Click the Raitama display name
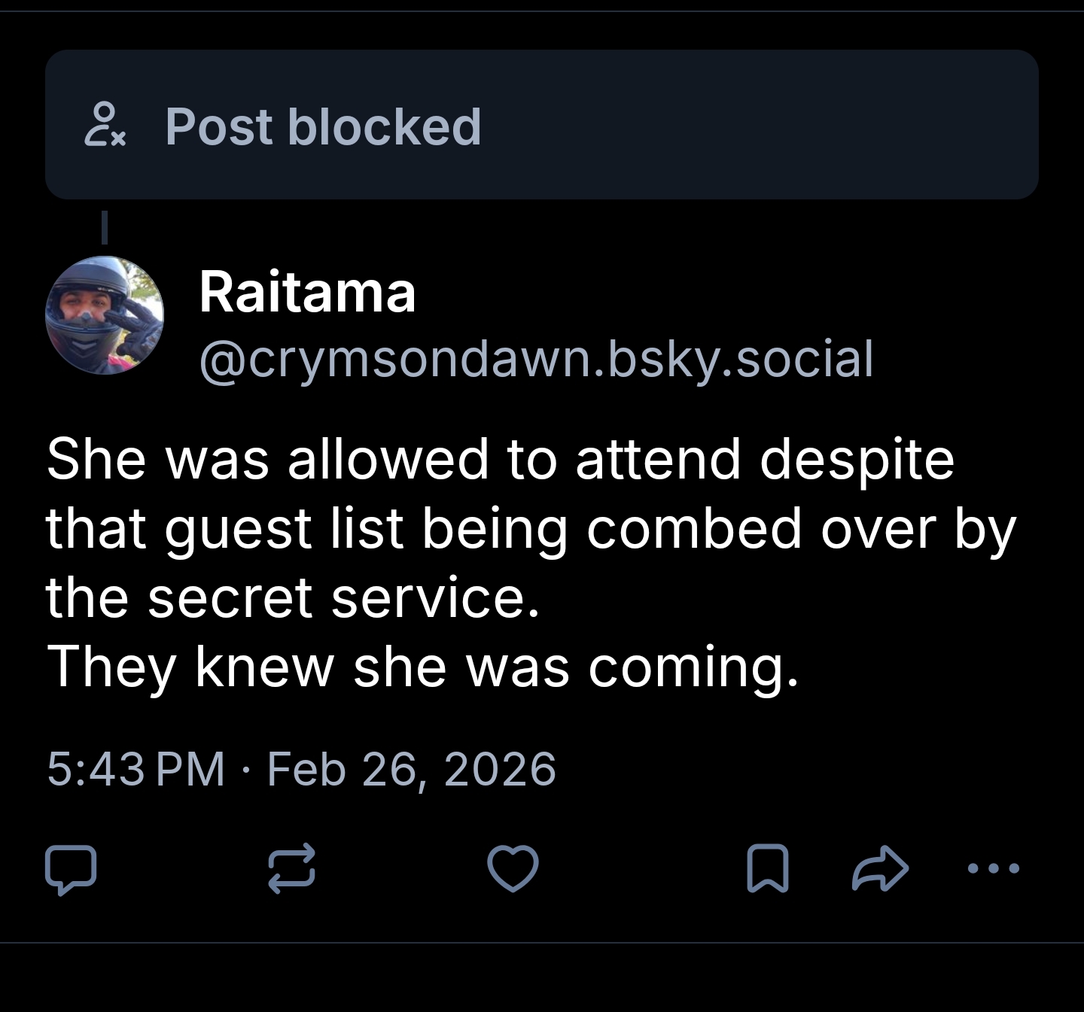The width and height of the screenshot is (1084, 1012). pos(307,293)
